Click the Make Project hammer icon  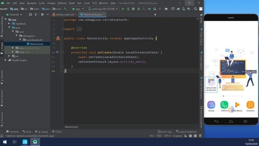tap(65, 9)
